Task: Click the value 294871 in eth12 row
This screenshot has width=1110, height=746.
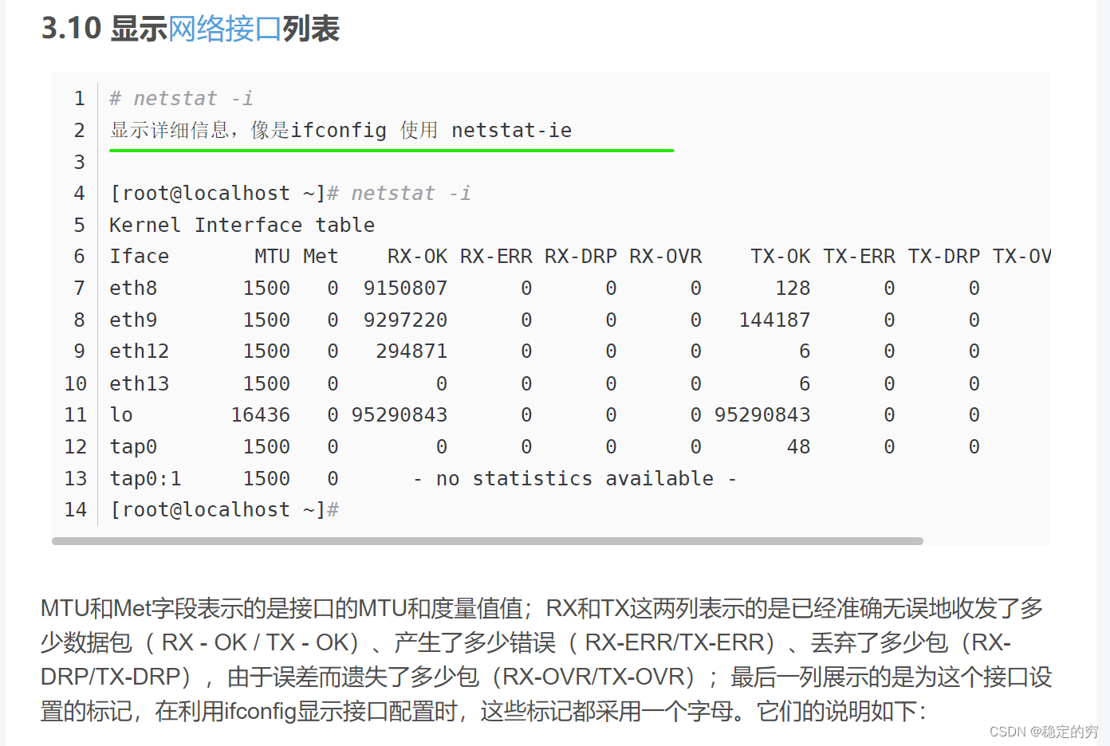Action: 411,351
